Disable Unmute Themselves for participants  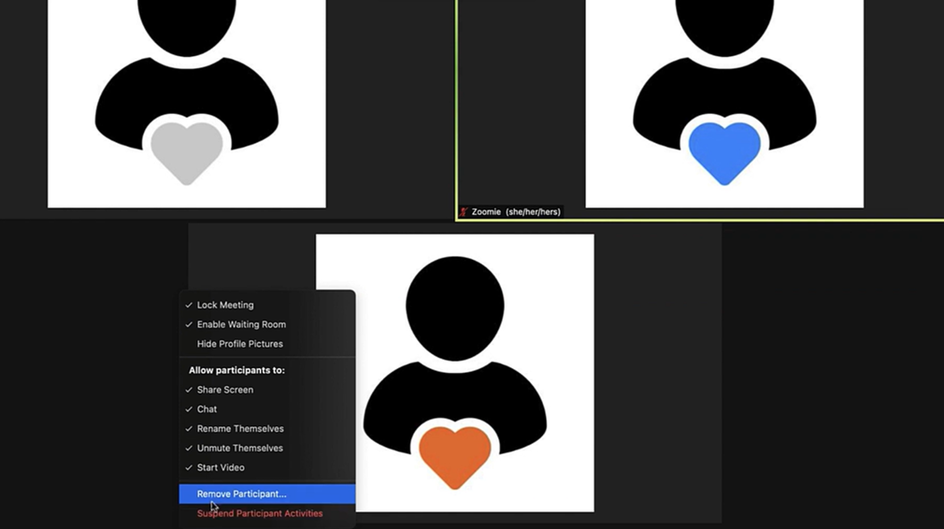pyautogui.click(x=239, y=449)
